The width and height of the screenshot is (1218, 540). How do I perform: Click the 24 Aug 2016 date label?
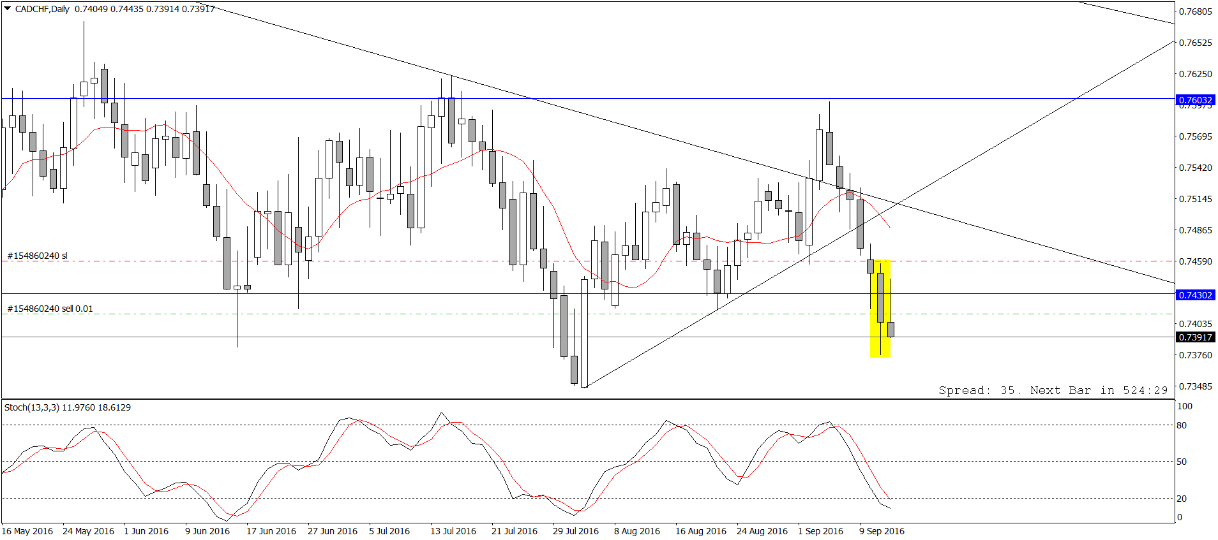(x=762, y=531)
